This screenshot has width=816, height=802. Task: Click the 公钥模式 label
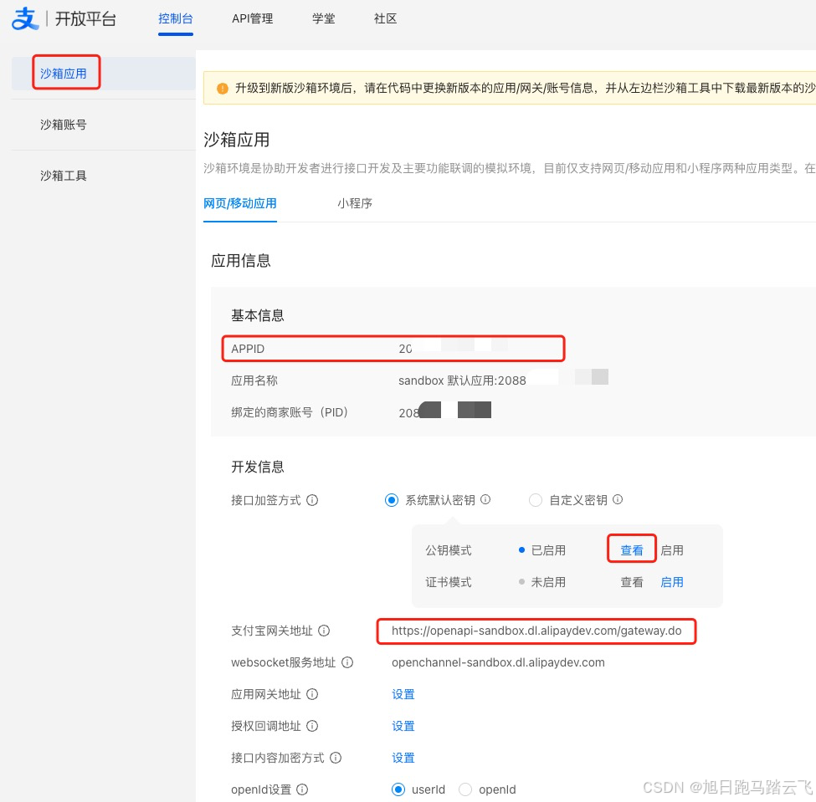(449, 550)
